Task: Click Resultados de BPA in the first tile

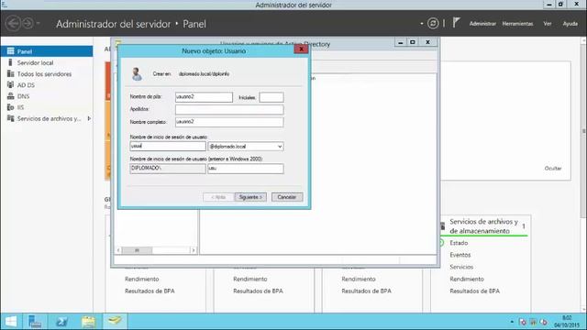Action: 150,291
